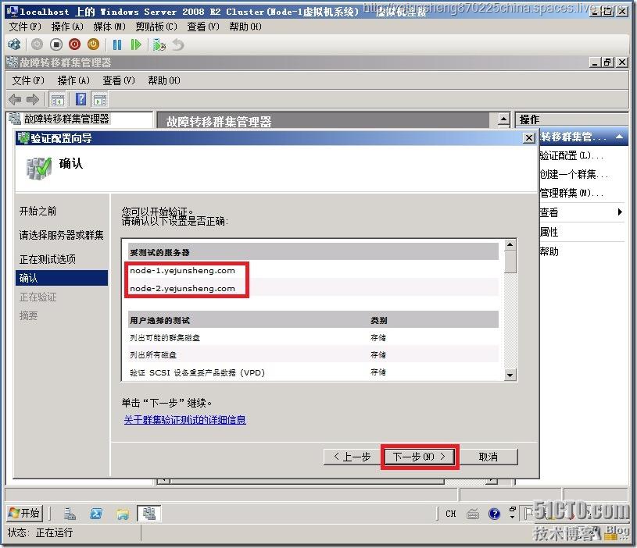Open Windows PowerShell from quick launch
Viewport: 637px width, 548px height.
pyautogui.click(x=96, y=514)
